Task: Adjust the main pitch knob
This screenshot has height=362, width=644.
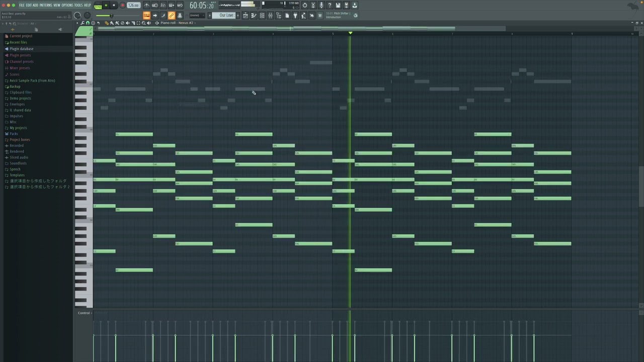Action: (x=88, y=16)
